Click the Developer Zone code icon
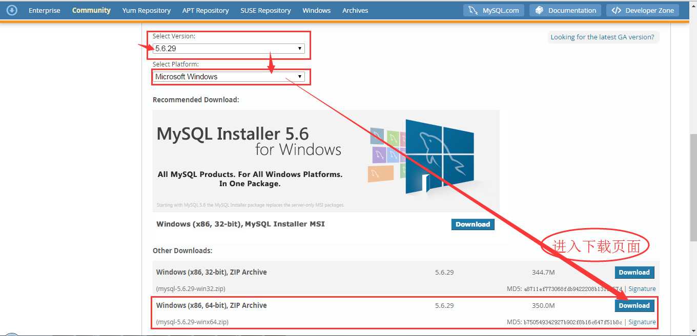 coord(616,10)
